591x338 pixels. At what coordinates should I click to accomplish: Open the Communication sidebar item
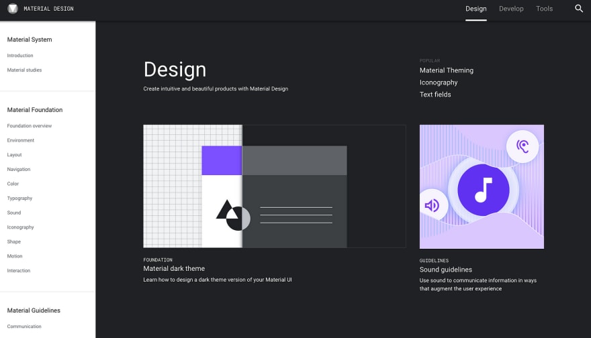(24, 327)
